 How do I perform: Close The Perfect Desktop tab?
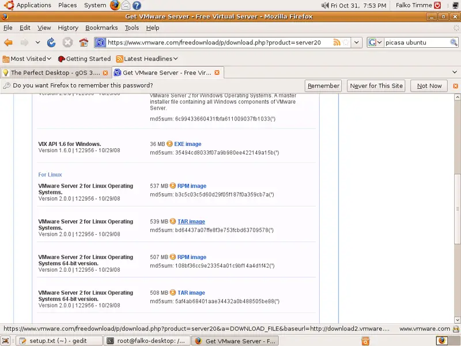tap(105, 73)
